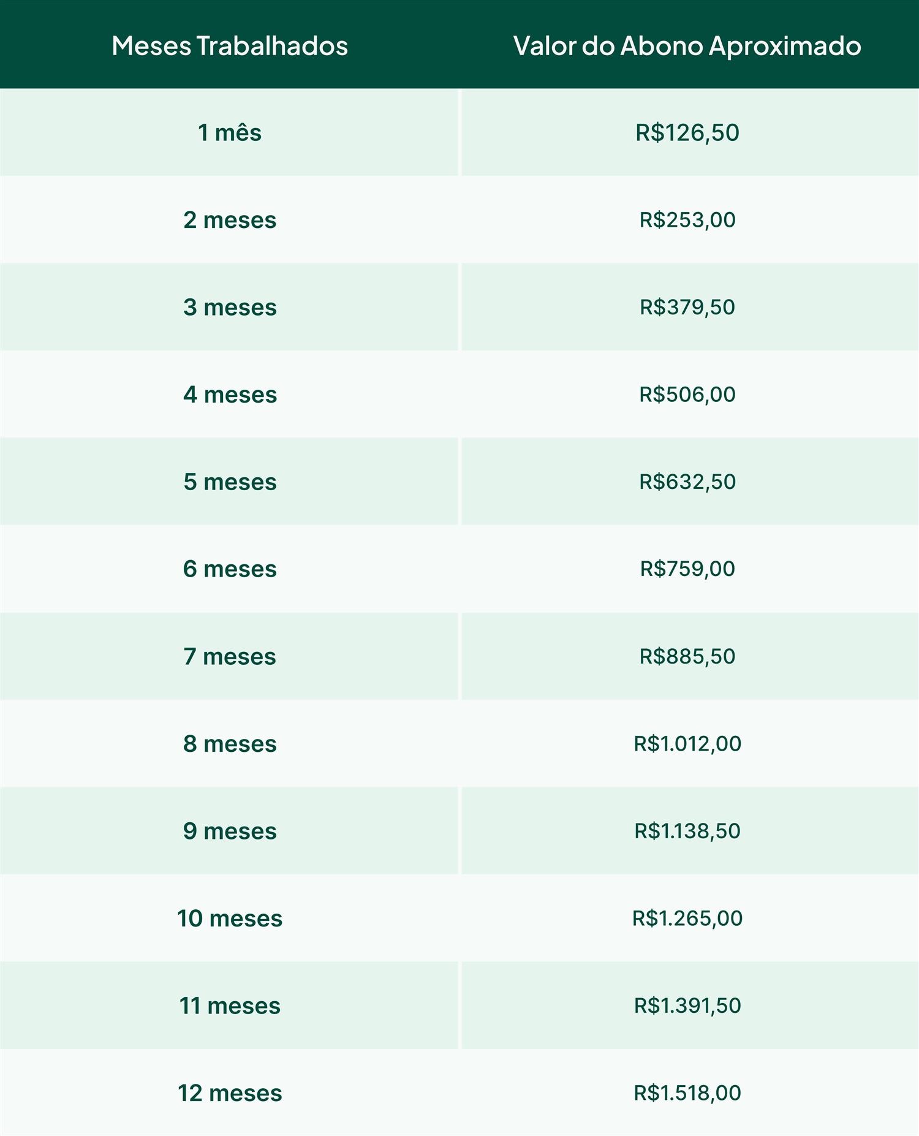Image resolution: width=919 pixels, height=1136 pixels.
Task: Click the "Meses Trabalhados" column header
Action: click(x=230, y=46)
